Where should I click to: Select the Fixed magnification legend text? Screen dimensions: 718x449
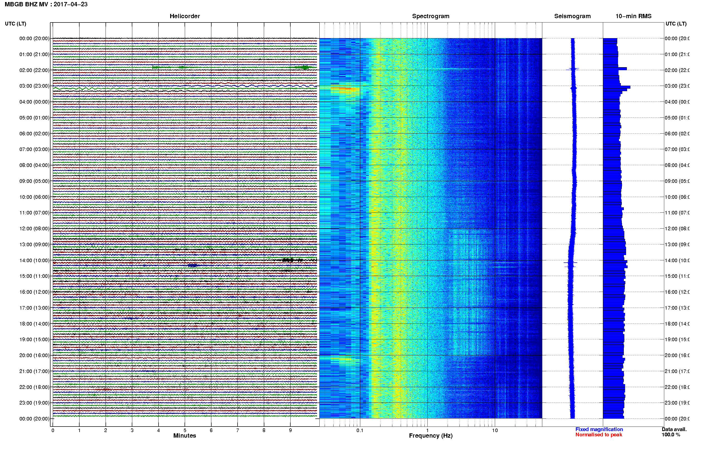[599, 429]
